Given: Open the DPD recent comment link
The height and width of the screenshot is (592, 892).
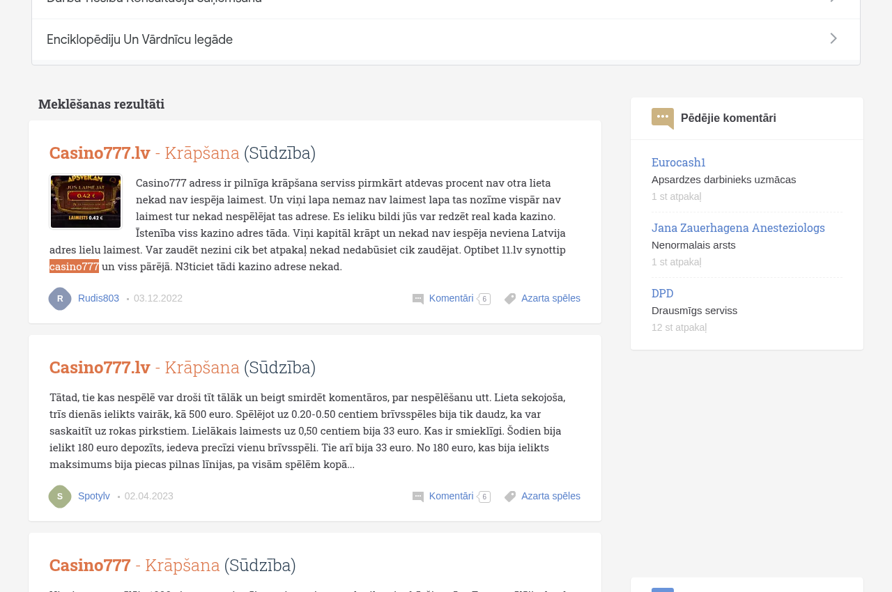Looking at the screenshot, I should click(663, 293).
